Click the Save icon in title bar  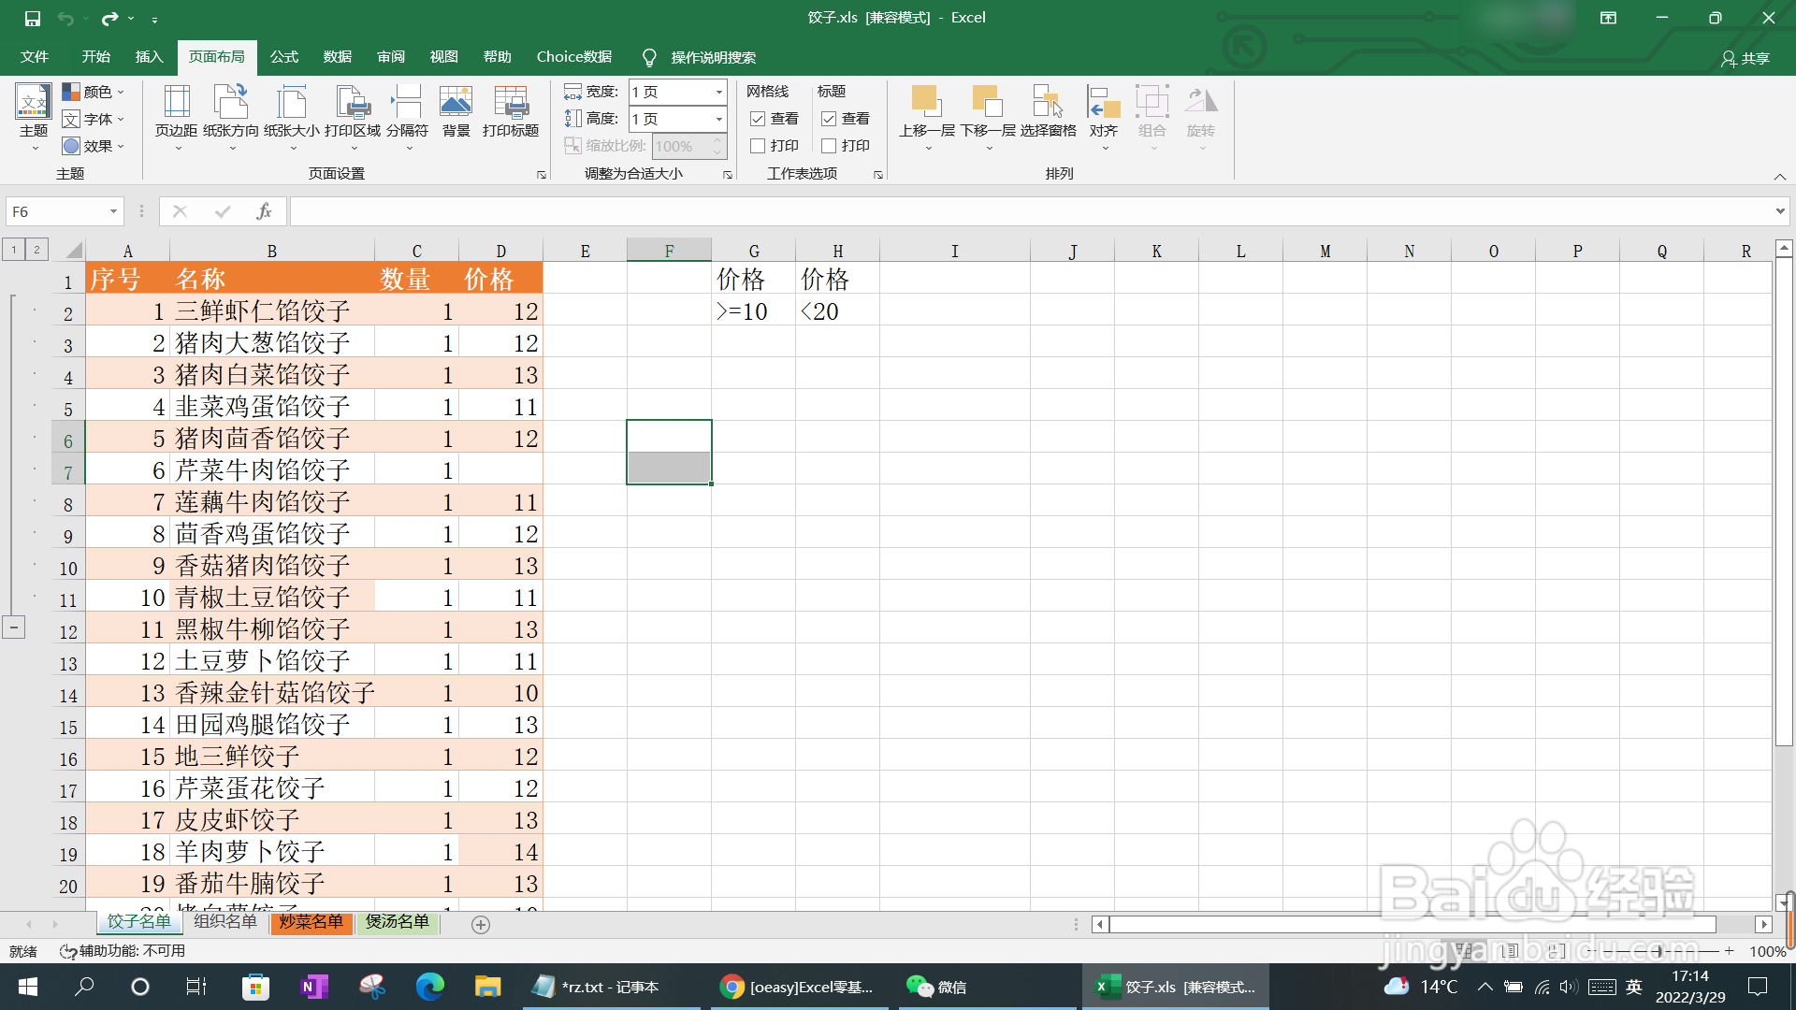tap(32, 18)
